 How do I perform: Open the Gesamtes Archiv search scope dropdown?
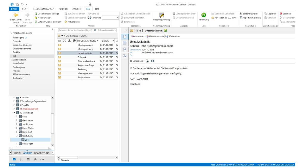[108, 30]
